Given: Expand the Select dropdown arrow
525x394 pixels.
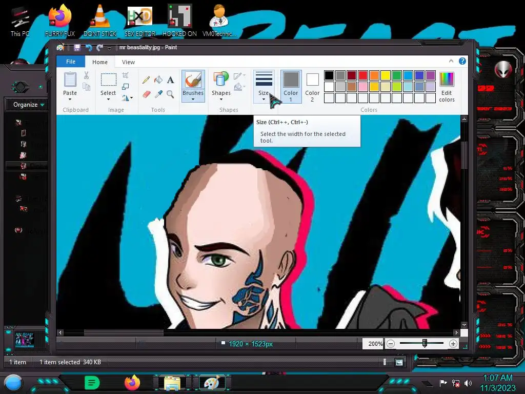Looking at the screenshot, I should [x=108, y=100].
